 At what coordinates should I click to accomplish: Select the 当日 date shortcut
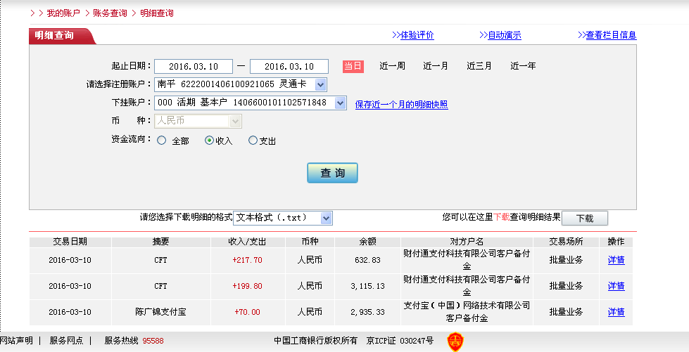(x=353, y=66)
